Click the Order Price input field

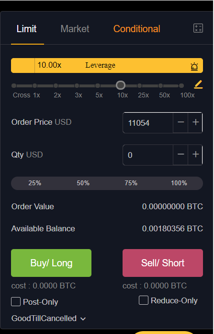[x=148, y=123]
